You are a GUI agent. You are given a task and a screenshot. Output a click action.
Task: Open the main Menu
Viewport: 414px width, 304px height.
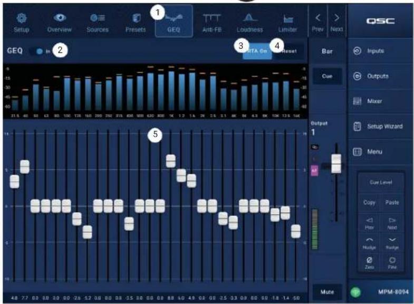point(380,151)
